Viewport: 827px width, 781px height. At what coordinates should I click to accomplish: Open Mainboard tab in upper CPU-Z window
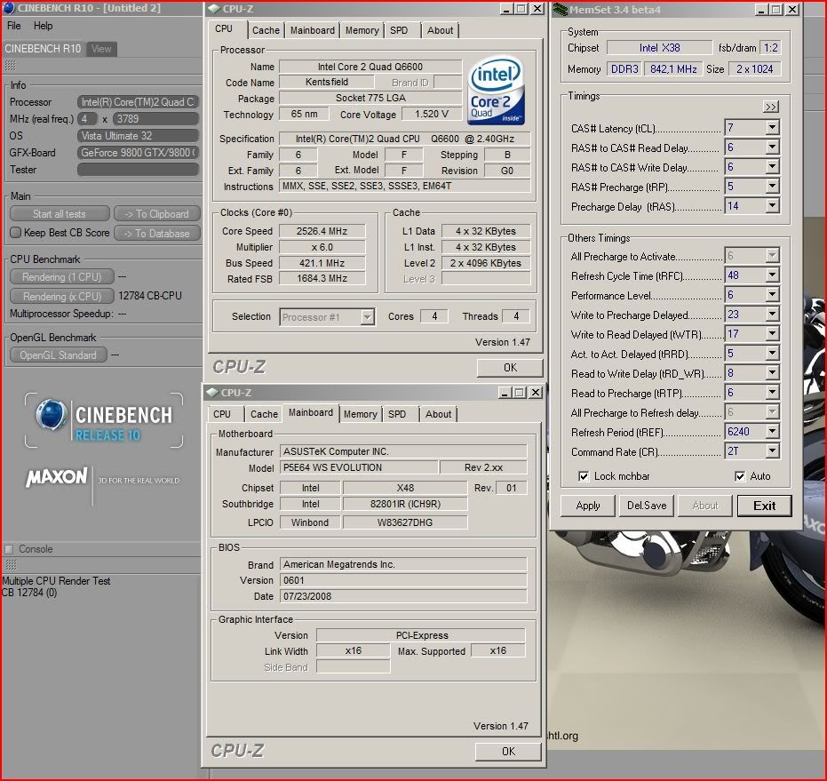(313, 30)
